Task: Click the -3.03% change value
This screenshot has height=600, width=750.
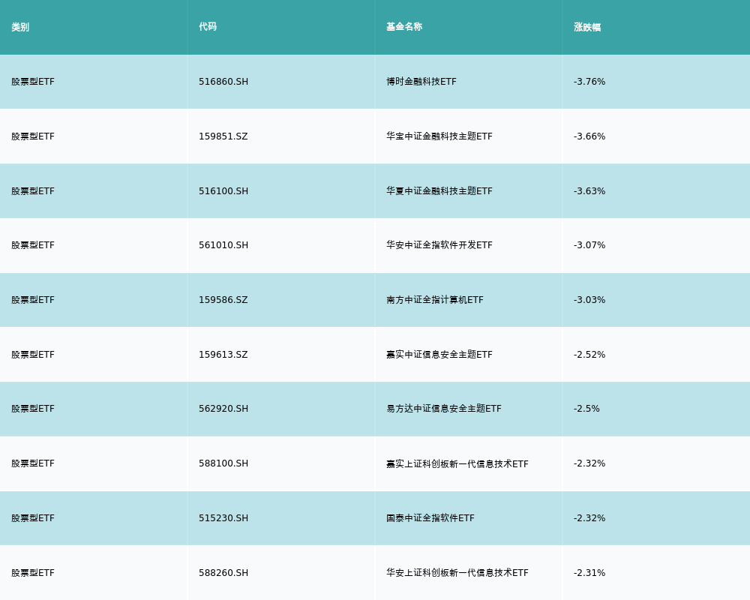Action: (589, 300)
